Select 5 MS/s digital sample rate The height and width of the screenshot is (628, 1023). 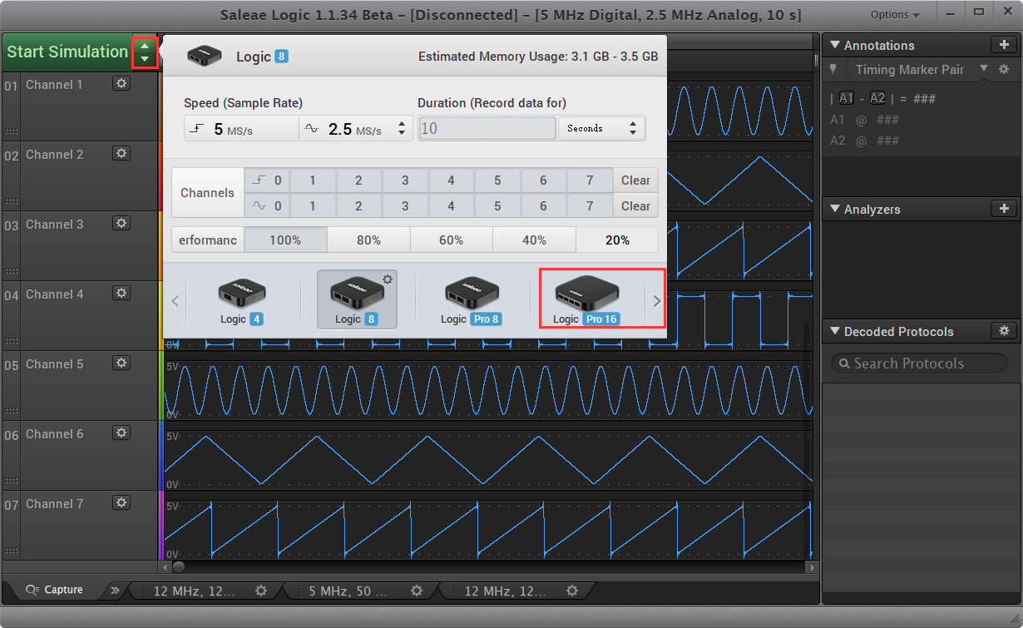pos(241,128)
